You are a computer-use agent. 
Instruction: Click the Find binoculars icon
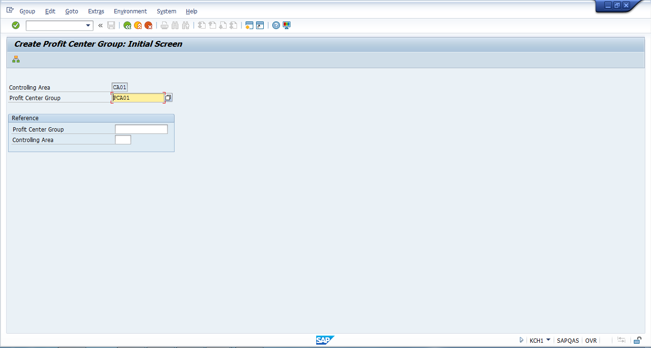pyautogui.click(x=175, y=25)
